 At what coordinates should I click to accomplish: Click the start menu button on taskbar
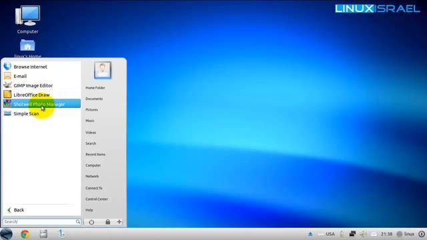[6, 234]
